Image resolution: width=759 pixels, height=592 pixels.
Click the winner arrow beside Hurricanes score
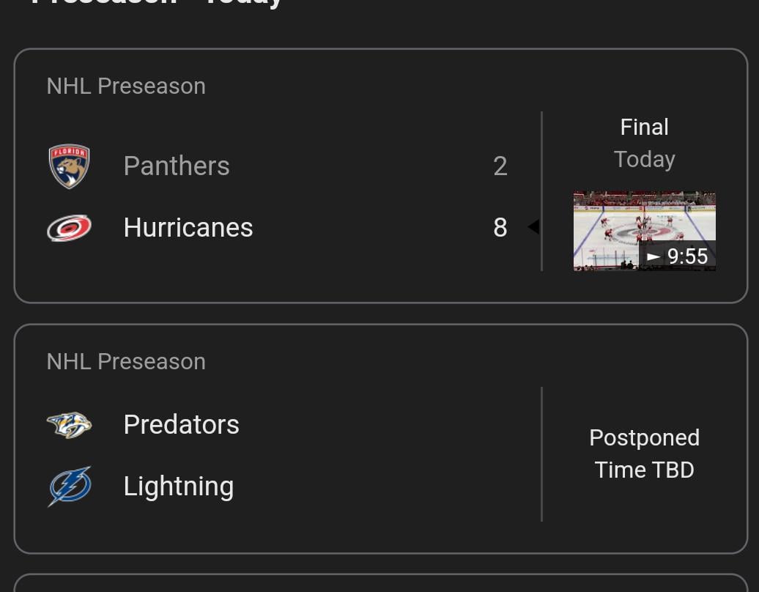(x=533, y=227)
